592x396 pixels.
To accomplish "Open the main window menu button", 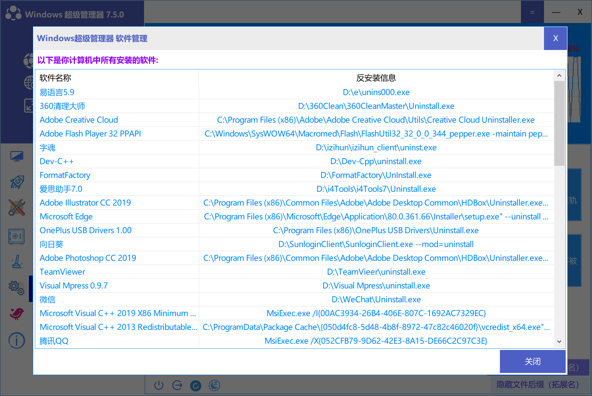I will 532,12.
